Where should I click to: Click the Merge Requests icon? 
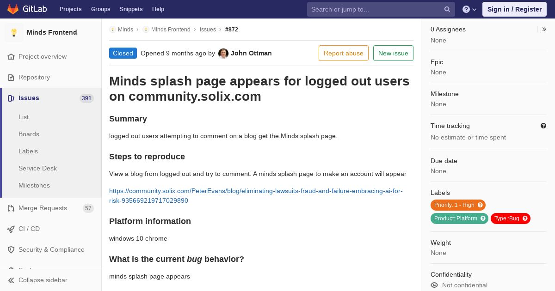point(11,208)
